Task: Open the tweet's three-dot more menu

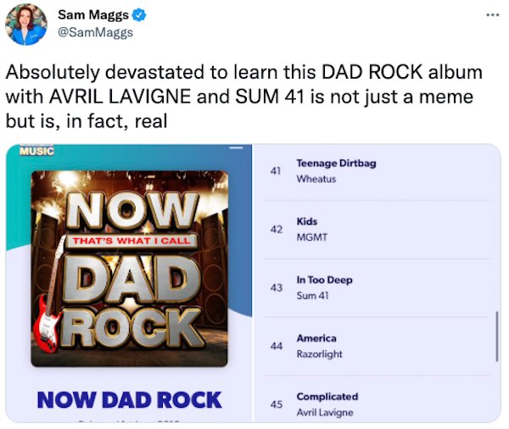Action: (492, 15)
